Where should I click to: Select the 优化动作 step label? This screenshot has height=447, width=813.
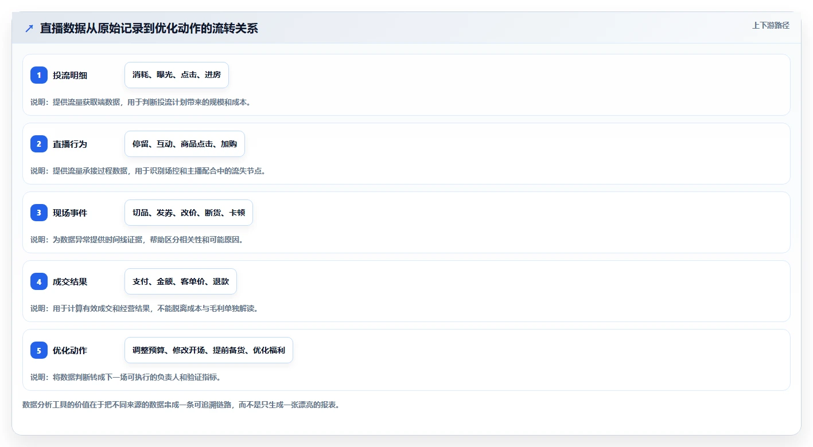point(70,350)
